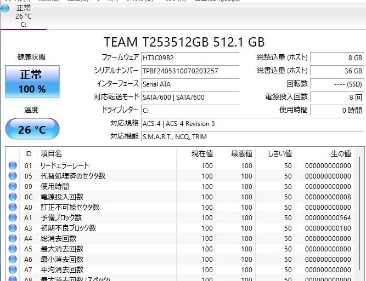Click the 総書込量 field showing 36 GB
This screenshot has width=366, height=281.
tap(337, 71)
